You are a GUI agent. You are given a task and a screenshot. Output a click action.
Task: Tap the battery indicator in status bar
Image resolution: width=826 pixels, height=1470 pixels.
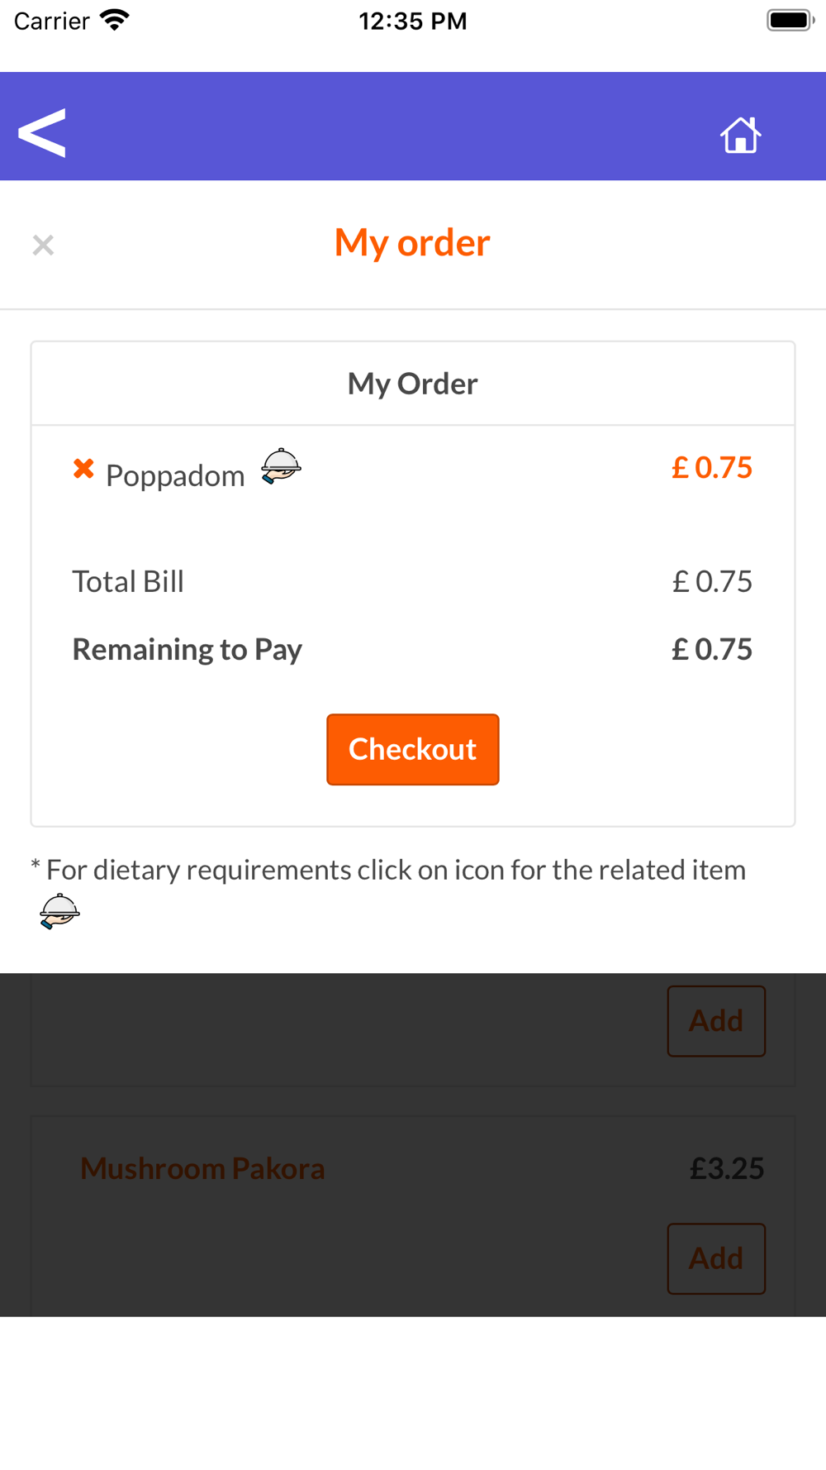point(790,21)
